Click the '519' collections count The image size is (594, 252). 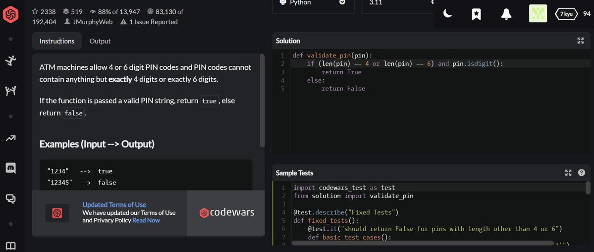click(77, 12)
